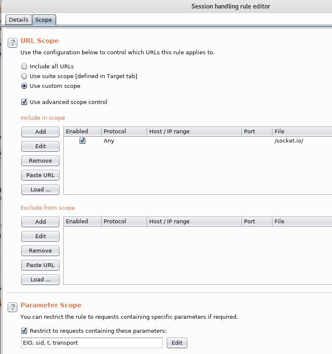Open URL Scope help icon
The height and width of the screenshot is (354, 332).
(x=12, y=43)
